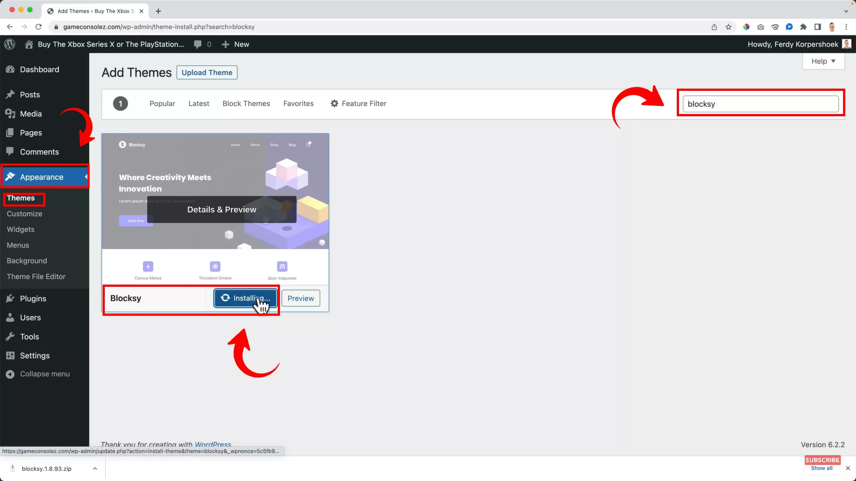Click the Users sidebar icon

click(x=10, y=318)
